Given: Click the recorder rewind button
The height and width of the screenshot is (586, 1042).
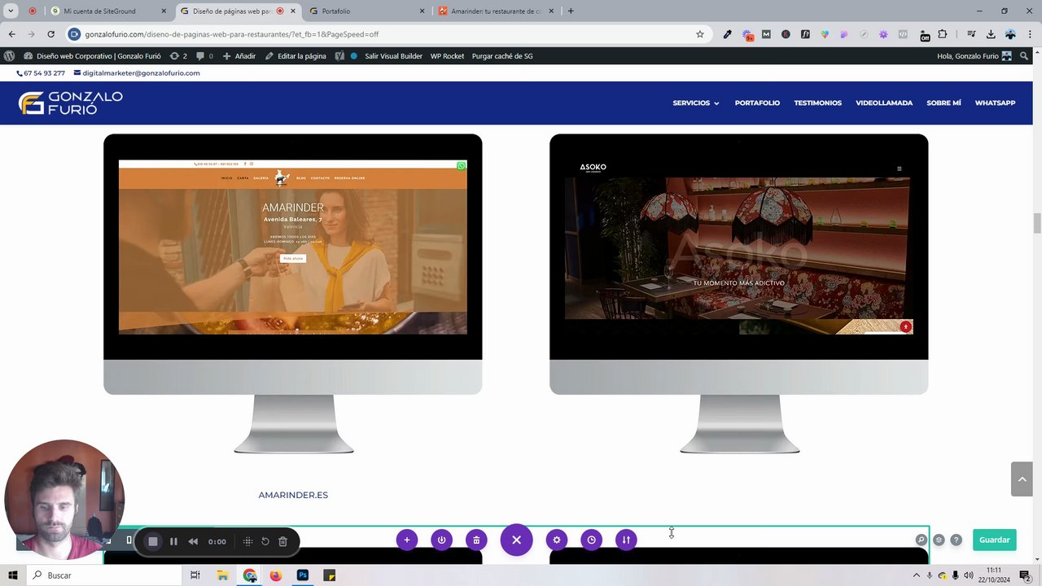Looking at the screenshot, I should click(193, 541).
